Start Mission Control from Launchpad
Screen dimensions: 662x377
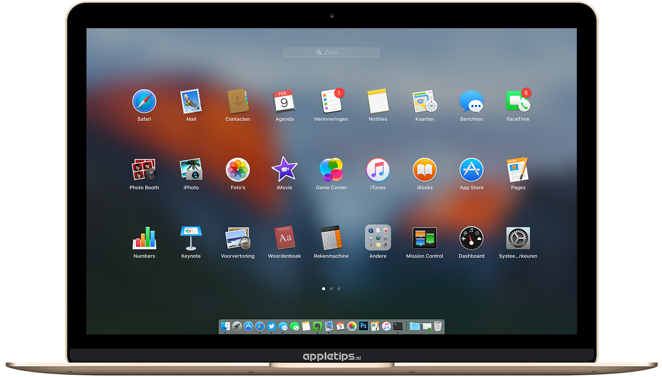pyautogui.click(x=424, y=238)
